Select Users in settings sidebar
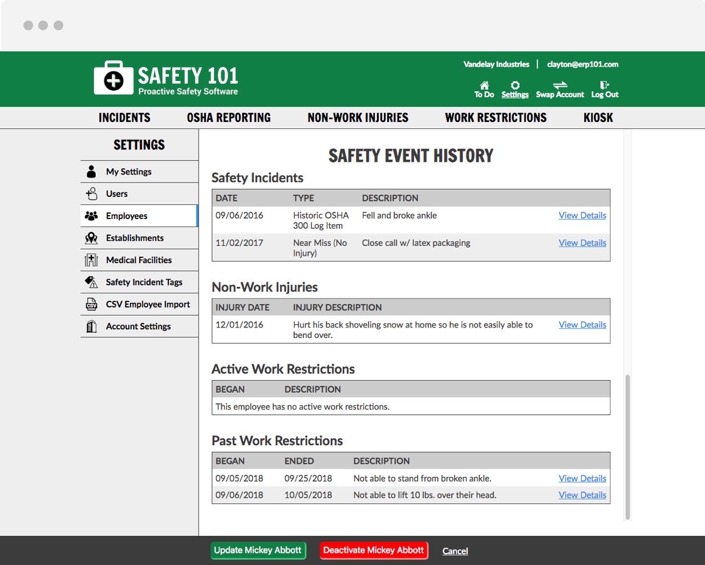The image size is (705, 565). [140, 194]
